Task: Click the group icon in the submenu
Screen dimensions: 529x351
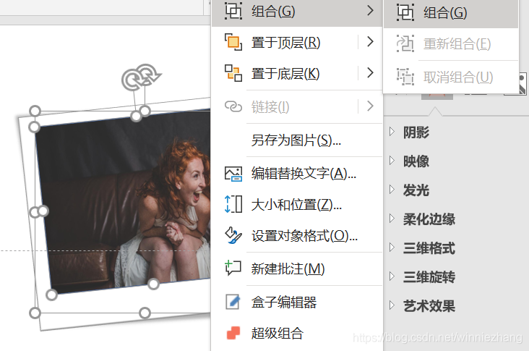Action: coord(405,12)
